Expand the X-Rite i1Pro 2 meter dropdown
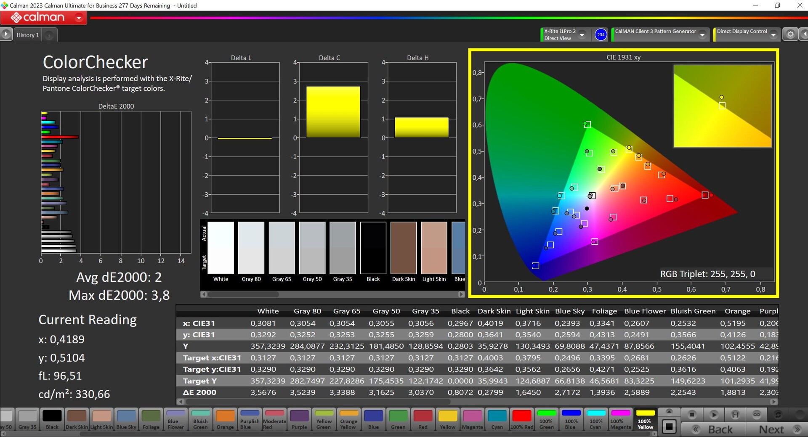The width and height of the screenshot is (808, 437). tap(582, 35)
